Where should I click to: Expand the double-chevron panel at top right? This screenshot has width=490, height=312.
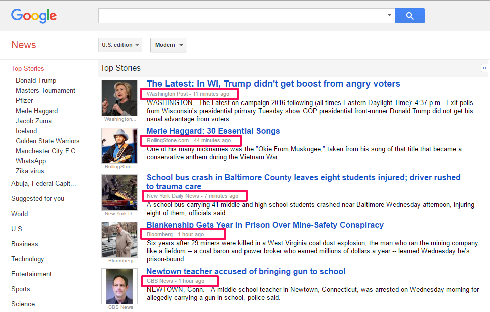pyautogui.click(x=484, y=68)
